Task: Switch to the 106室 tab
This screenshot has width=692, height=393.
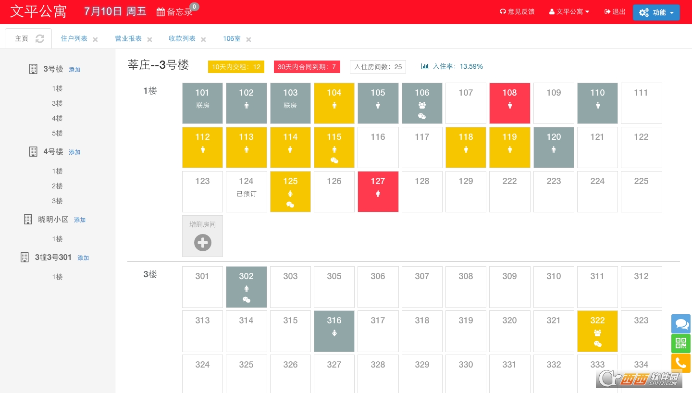Action: [x=232, y=38]
